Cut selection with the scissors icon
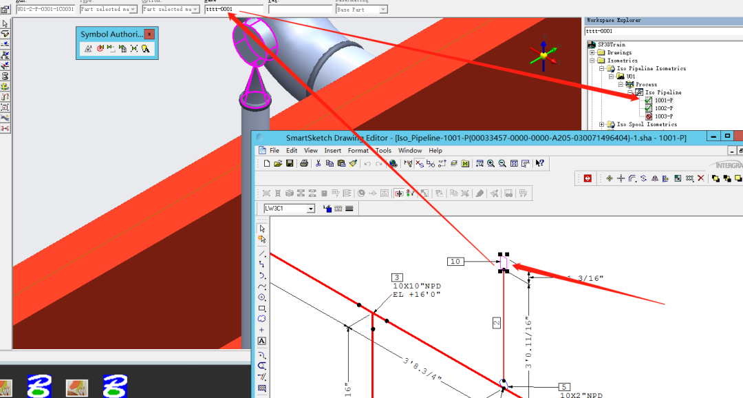The height and width of the screenshot is (398, 743). 319,164
